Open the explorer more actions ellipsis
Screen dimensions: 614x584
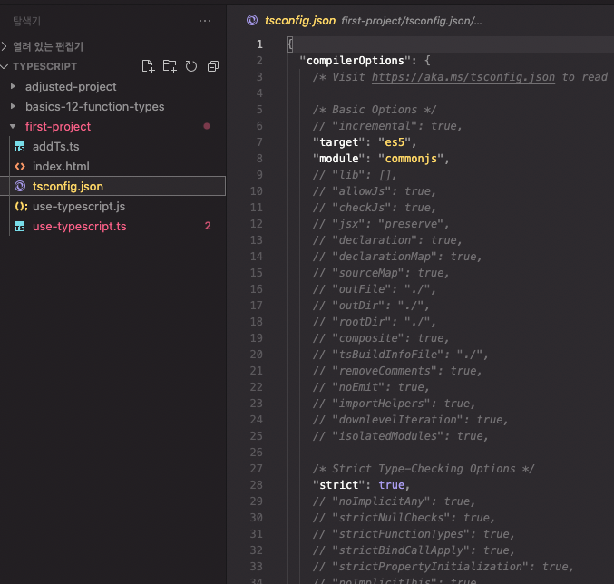(x=205, y=21)
